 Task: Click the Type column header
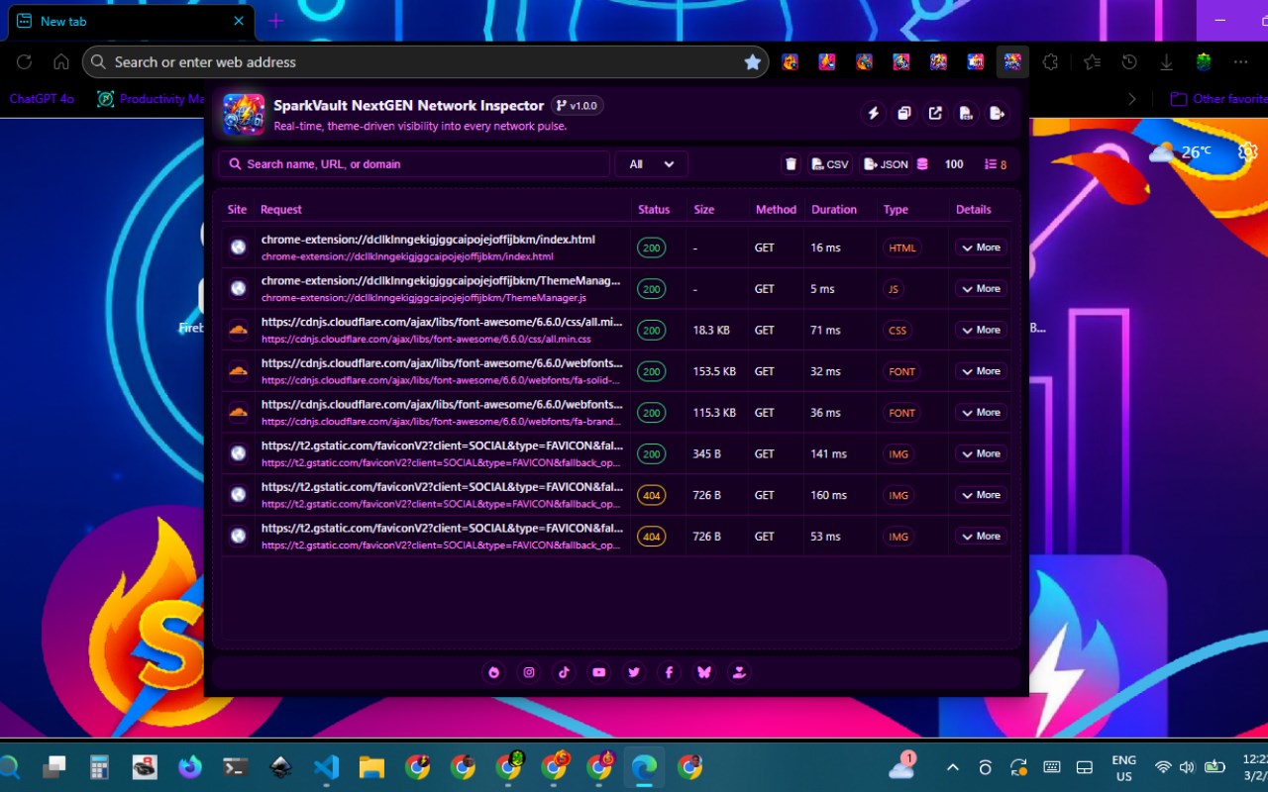pos(896,210)
